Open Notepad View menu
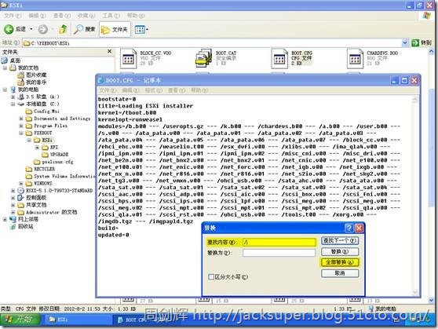 pyautogui.click(x=177, y=90)
